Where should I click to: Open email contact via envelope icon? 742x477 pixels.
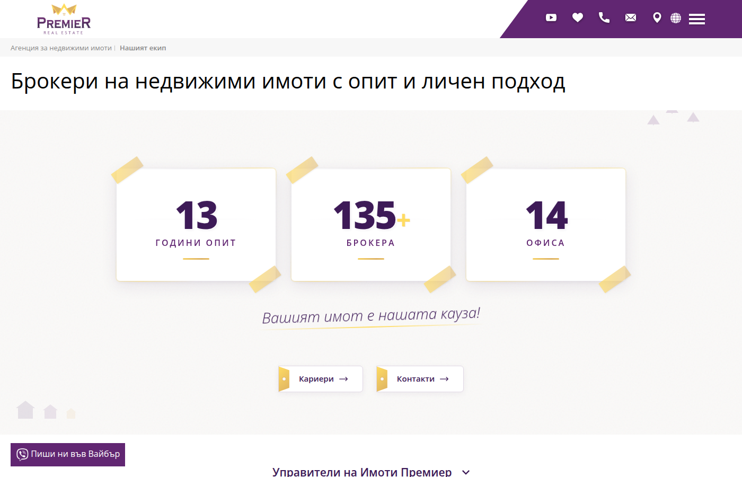(630, 17)
